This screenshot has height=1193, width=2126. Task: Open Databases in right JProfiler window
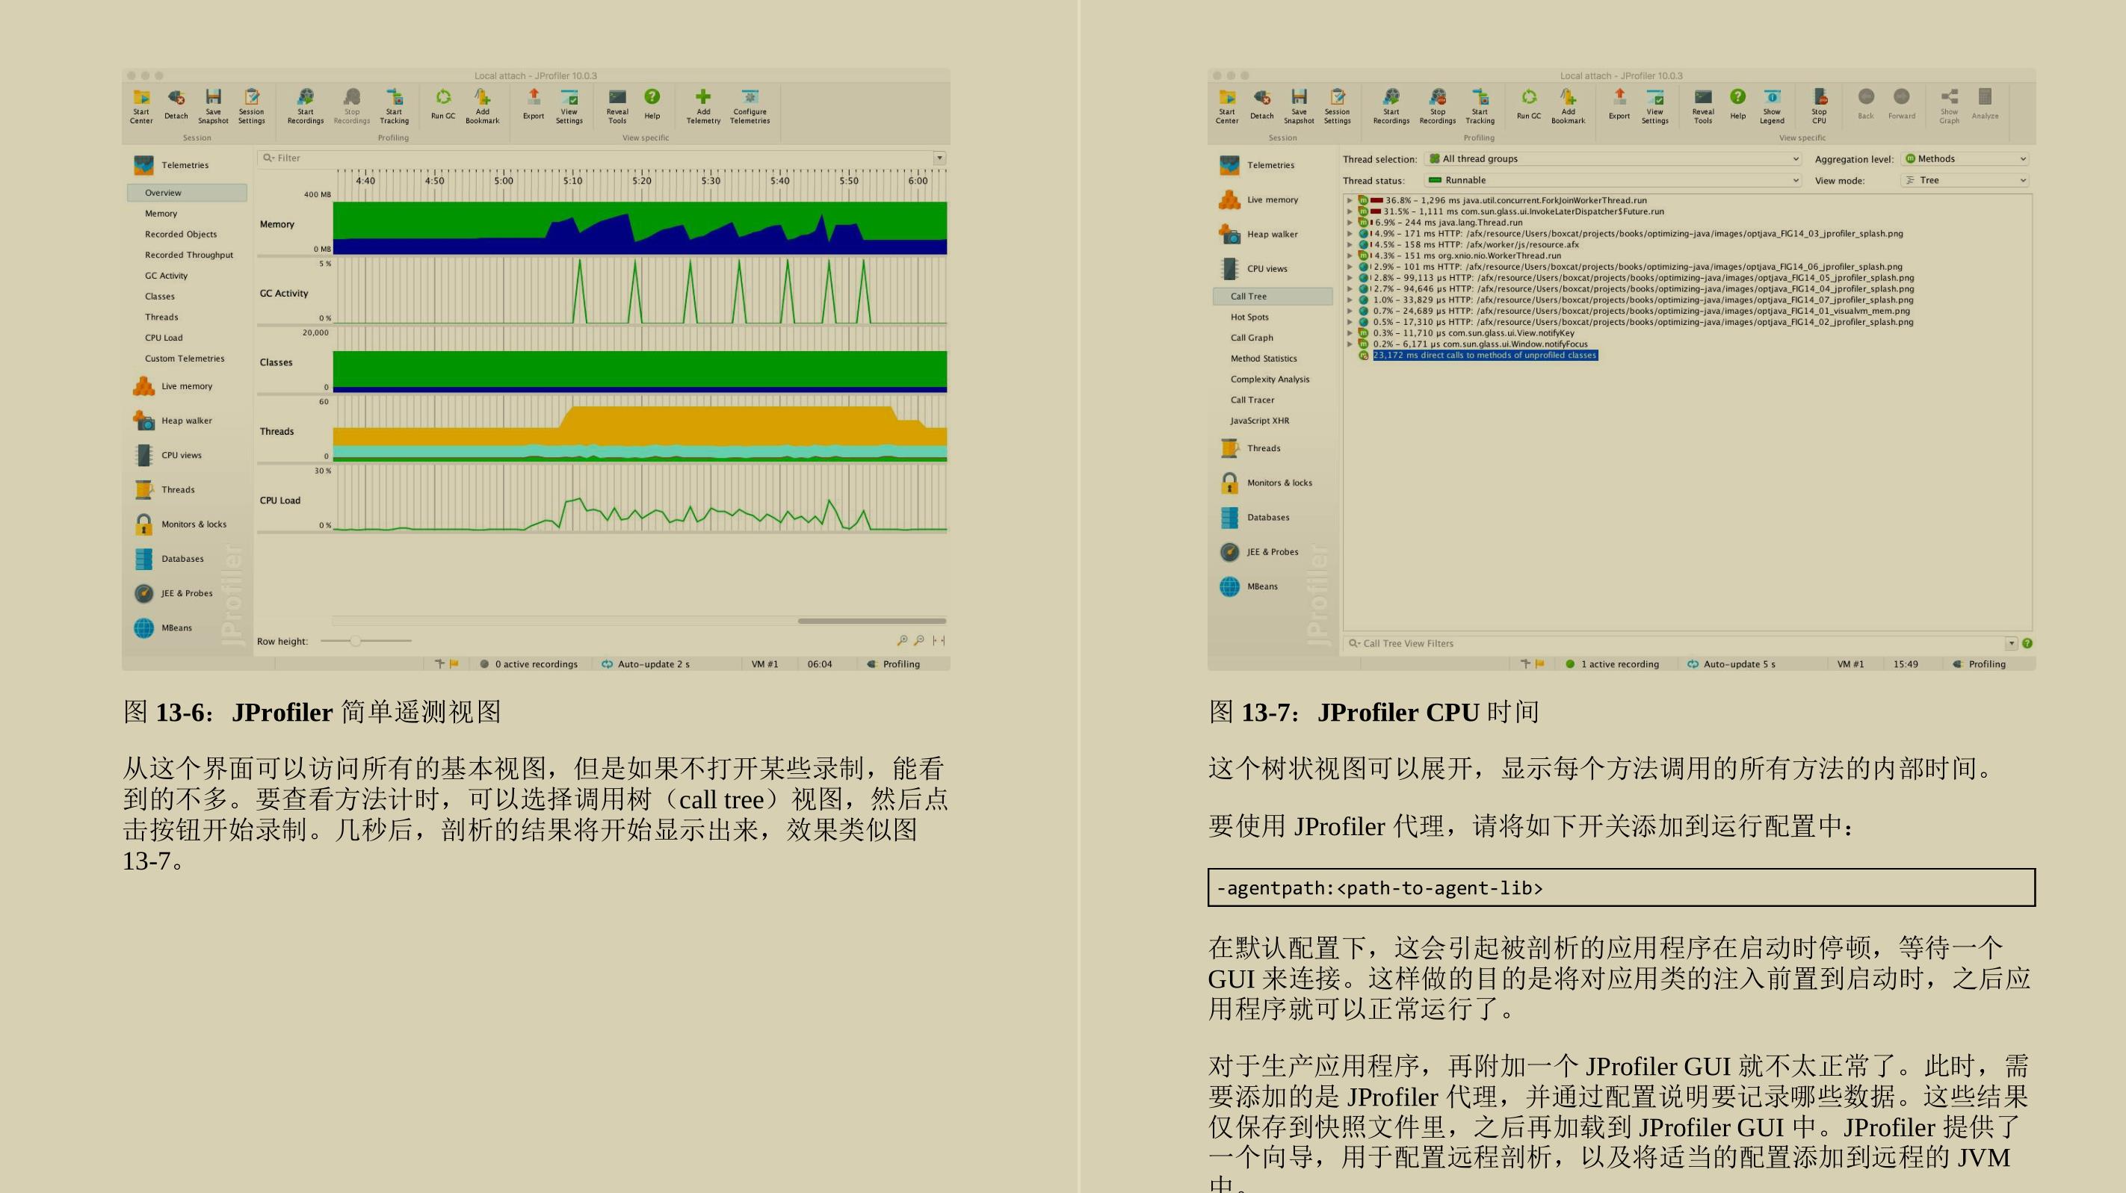click(1255, 518)
